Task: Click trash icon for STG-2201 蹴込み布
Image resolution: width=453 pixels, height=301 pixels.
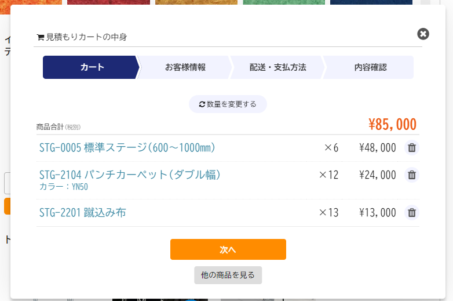Action: (x=412, y=212)
